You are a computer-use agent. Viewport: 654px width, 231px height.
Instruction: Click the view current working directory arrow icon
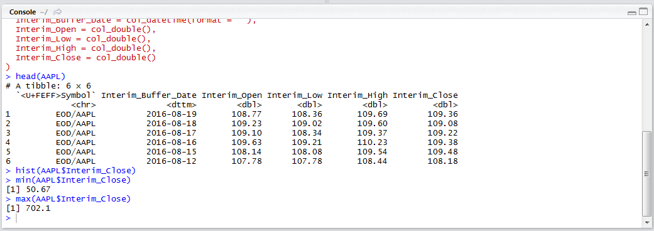pyautogui.click(x=58, y=12)
